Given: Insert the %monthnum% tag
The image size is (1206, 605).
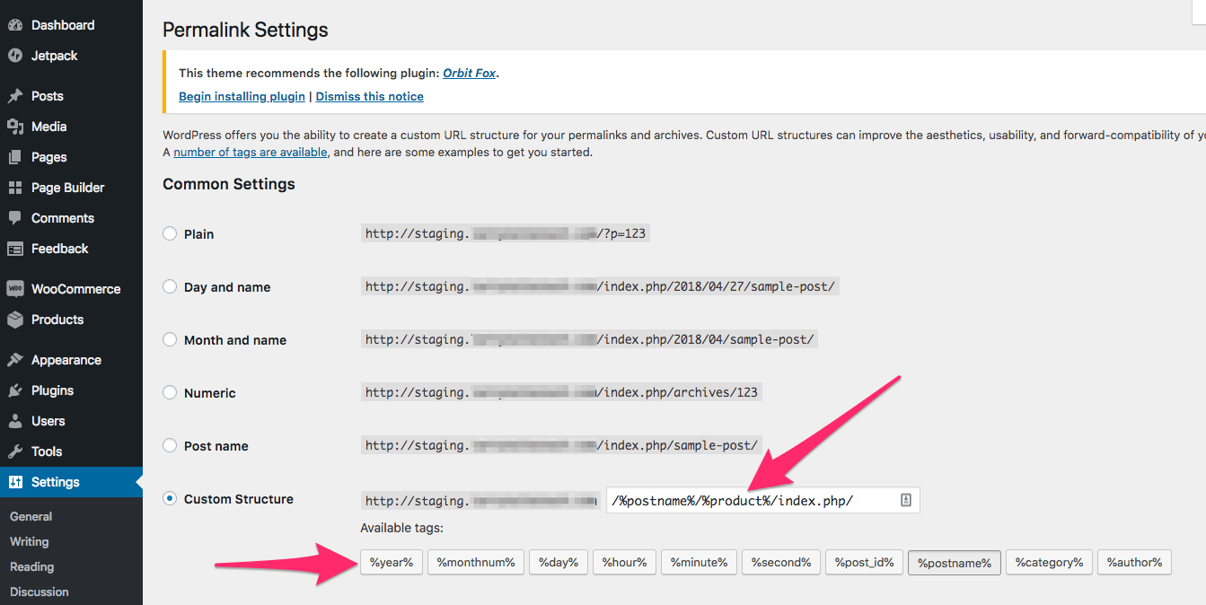Looking at the screenshot, I should click(476, 563).
